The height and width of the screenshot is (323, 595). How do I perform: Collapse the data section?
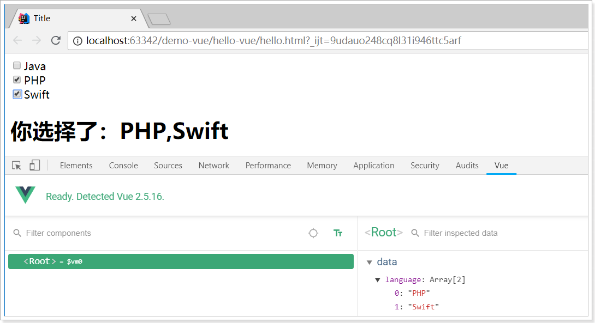point(370,263)
